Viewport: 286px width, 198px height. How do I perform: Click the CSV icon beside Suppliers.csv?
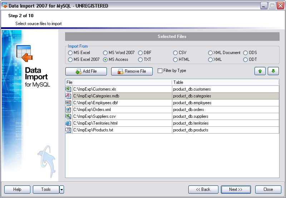click(68, 116)
